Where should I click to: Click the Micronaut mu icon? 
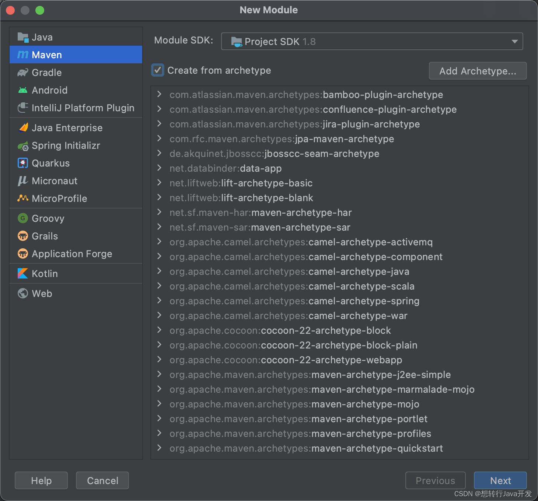coord(23,181)
